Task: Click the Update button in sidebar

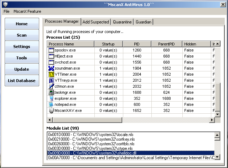Action: (22, 69)
